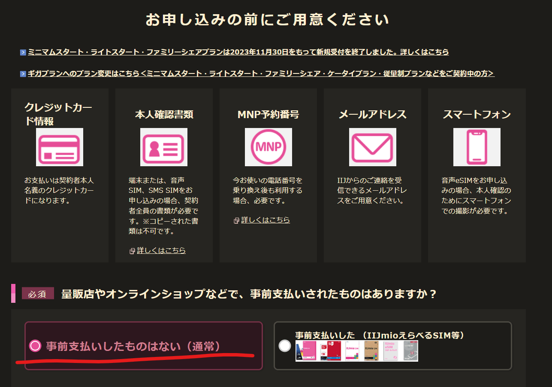The image size is (552, 387).
Task: Select the 事前支払いした radio button
Action: coord(284,346)
